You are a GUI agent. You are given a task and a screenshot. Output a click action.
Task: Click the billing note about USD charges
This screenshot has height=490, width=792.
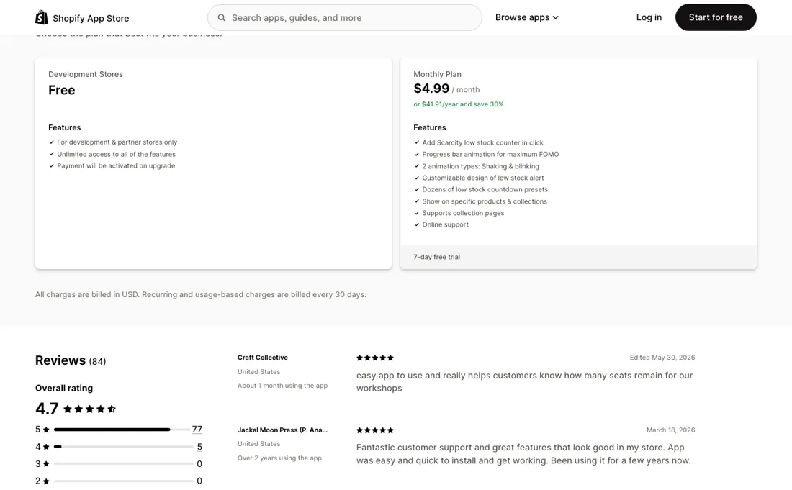coord(201,294)
